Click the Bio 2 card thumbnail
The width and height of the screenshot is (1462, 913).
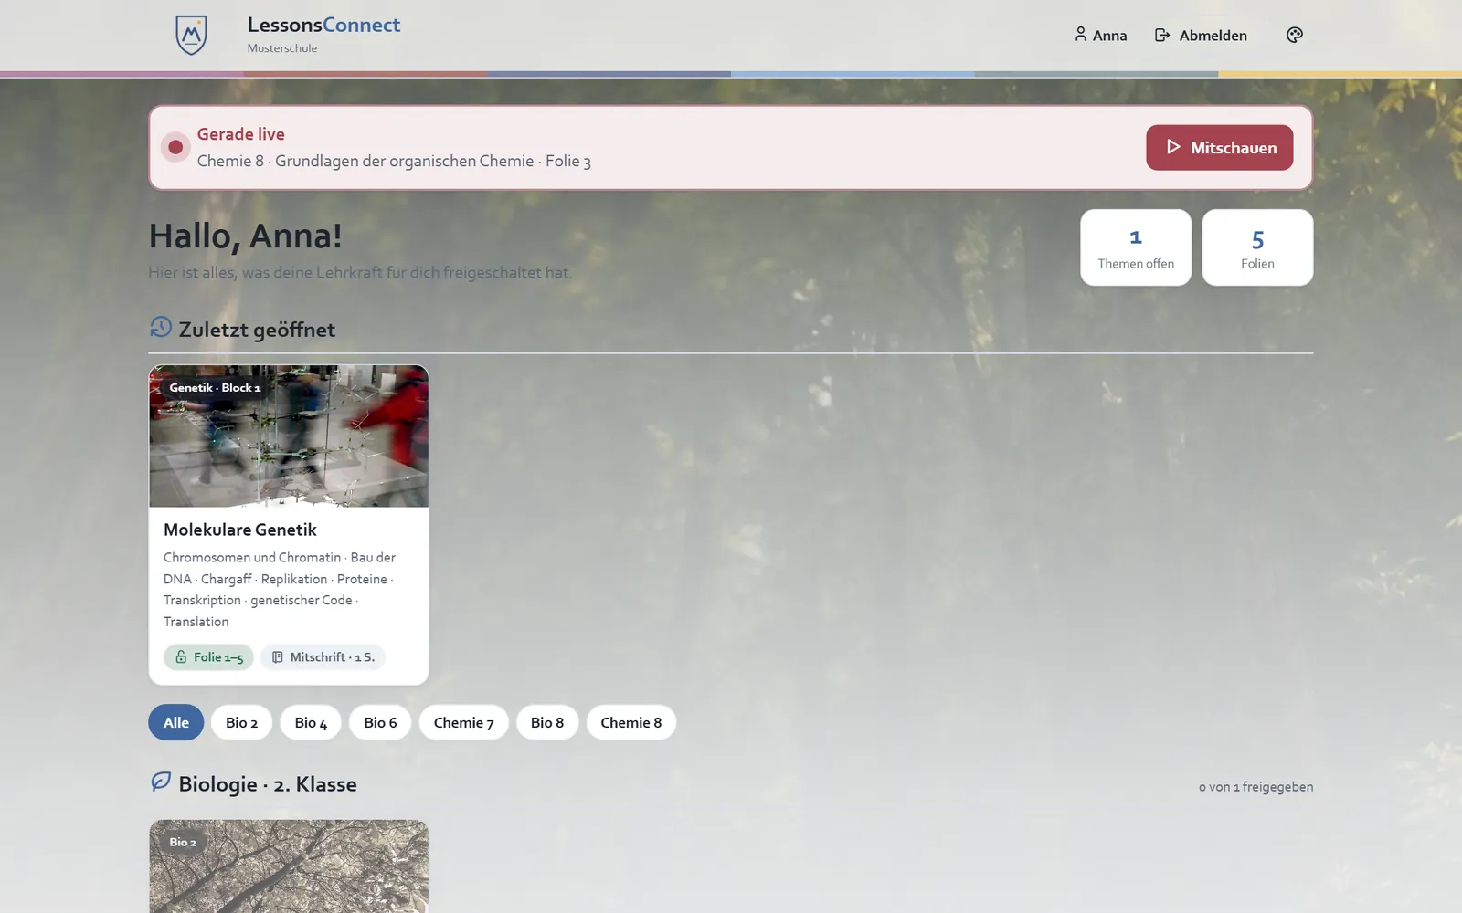[289, 866]
